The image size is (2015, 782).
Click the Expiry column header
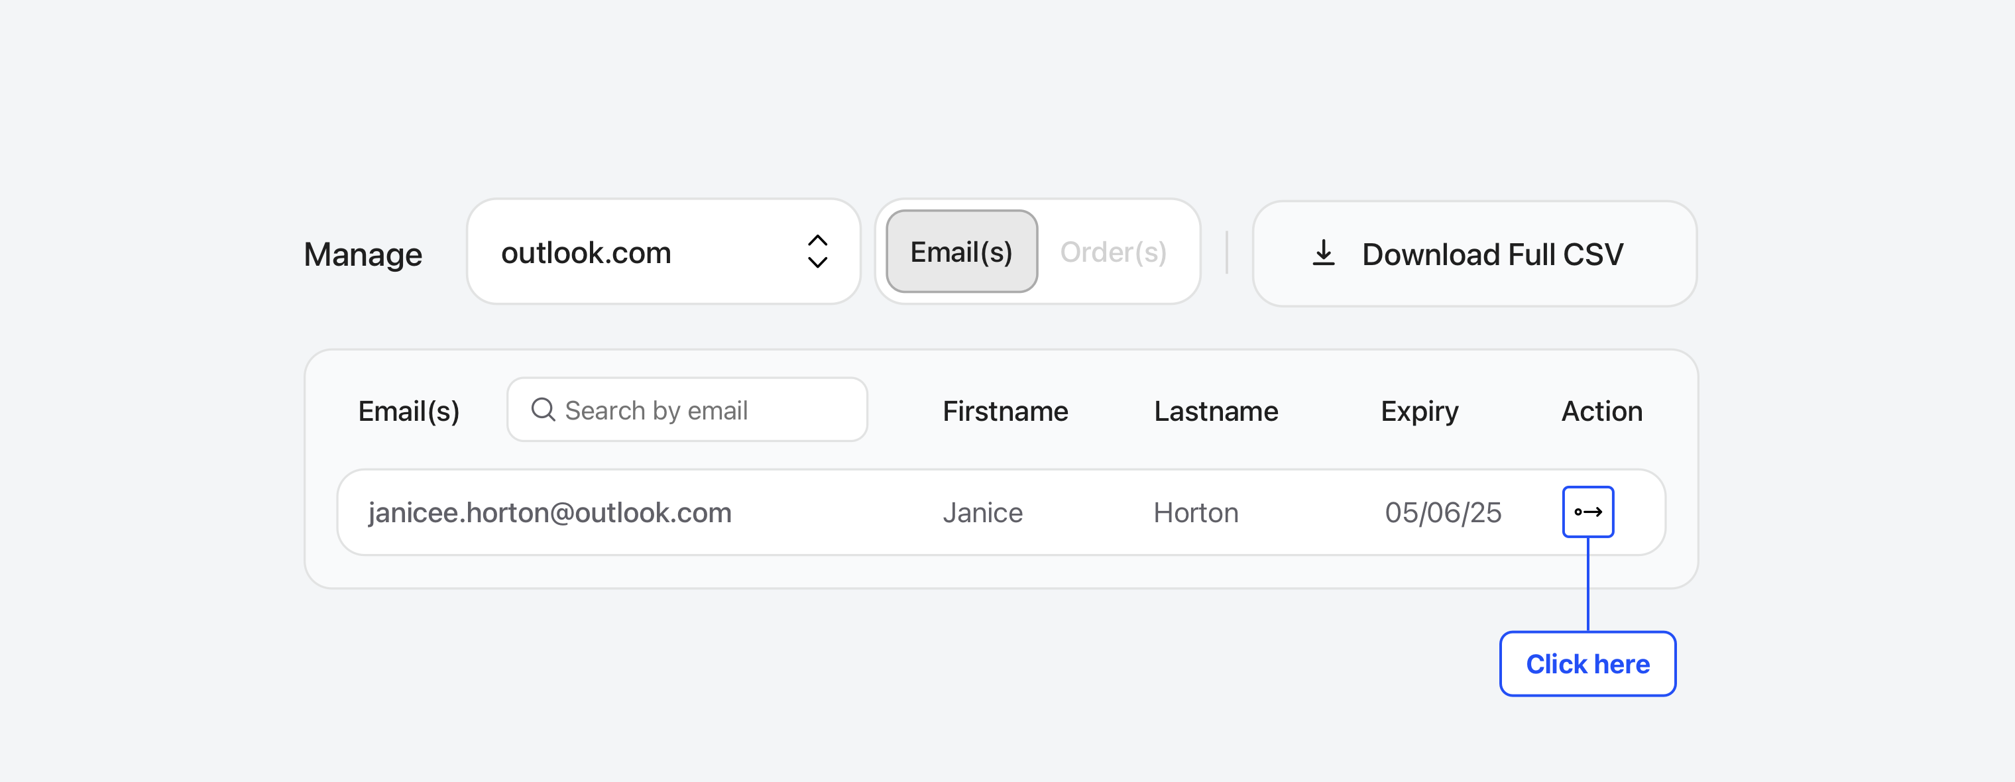click(x=1419, y=412)
